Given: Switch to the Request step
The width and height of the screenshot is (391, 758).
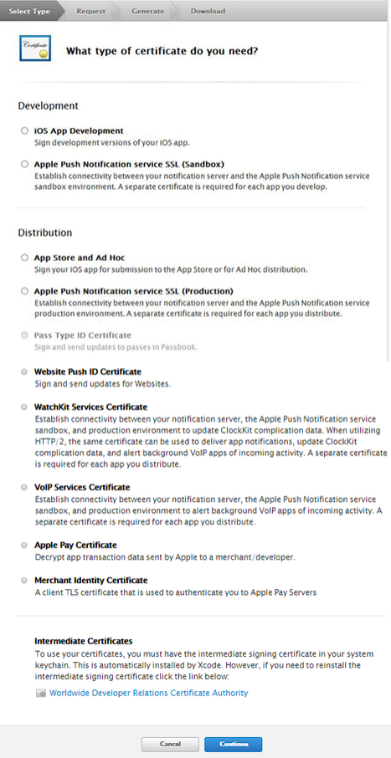Looking at the screenshot, I should (91, 11).
